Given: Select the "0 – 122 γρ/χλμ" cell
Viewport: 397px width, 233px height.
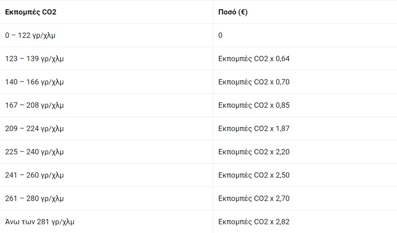Looking at the screenshot, I should pos(34,35).
